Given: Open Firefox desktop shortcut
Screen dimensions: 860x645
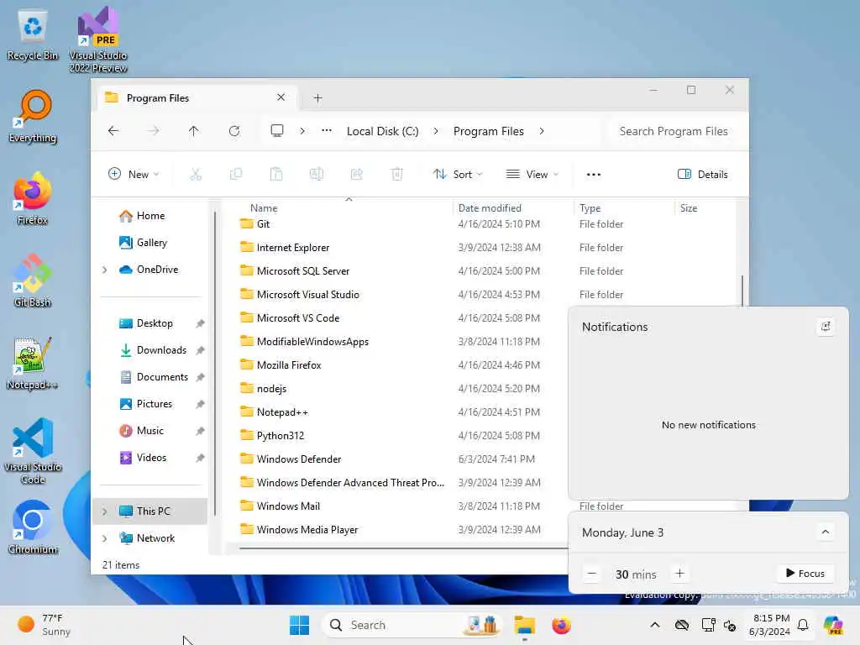Looking at the screenshot, I should point(33,198).
